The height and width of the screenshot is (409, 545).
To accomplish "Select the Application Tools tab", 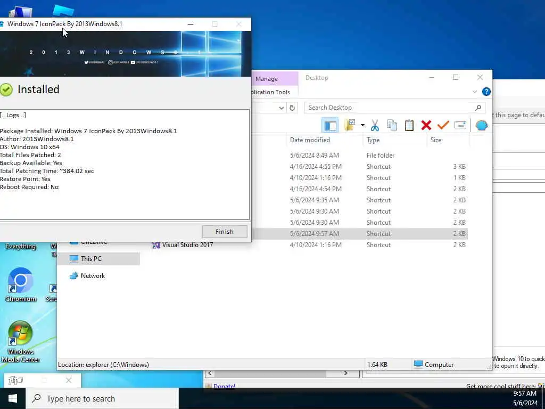I will click(x=271, y=92).
